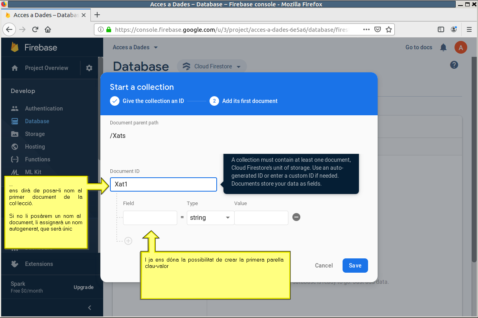Go back with the browser back arrow
This screenshot has width=478, height=318.
point(9,29)
